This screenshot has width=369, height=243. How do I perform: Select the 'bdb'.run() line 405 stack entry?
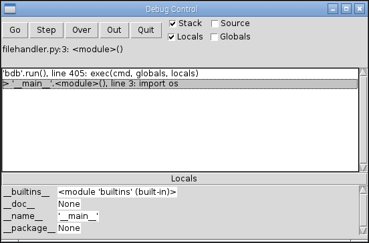(180, 74)
